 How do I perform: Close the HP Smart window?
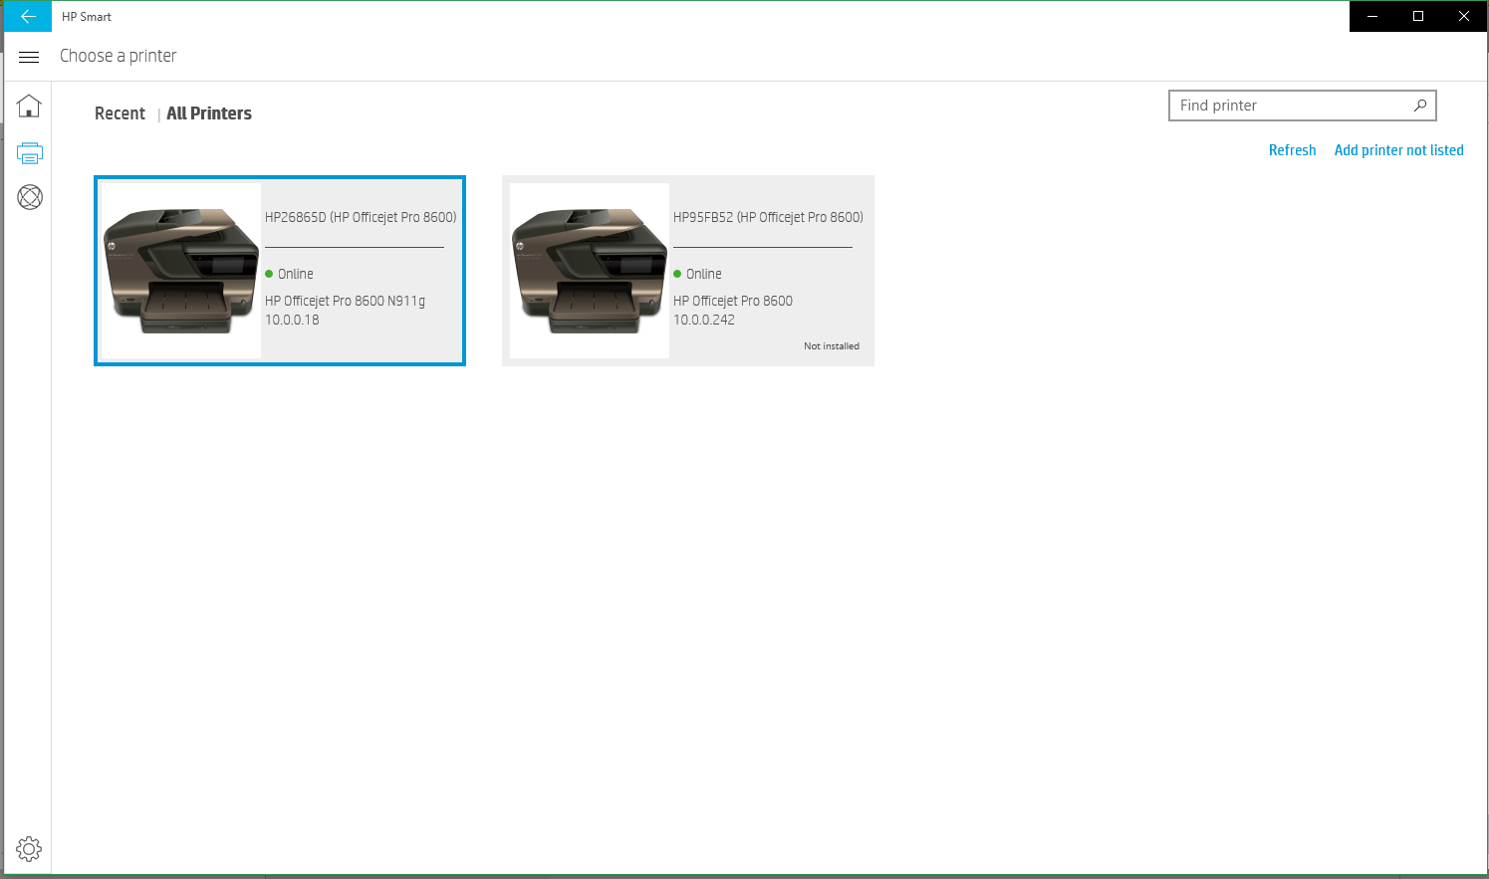tap(1464, 17)
